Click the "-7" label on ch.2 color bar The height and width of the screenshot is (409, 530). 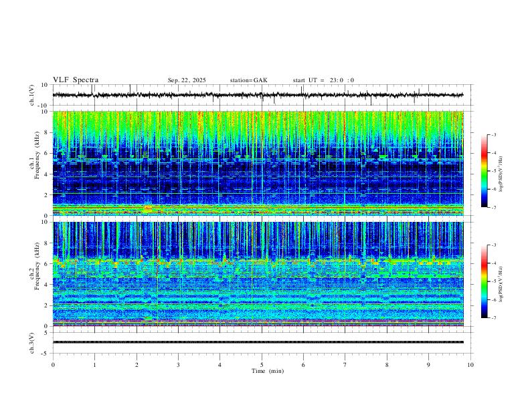(494, 318)
